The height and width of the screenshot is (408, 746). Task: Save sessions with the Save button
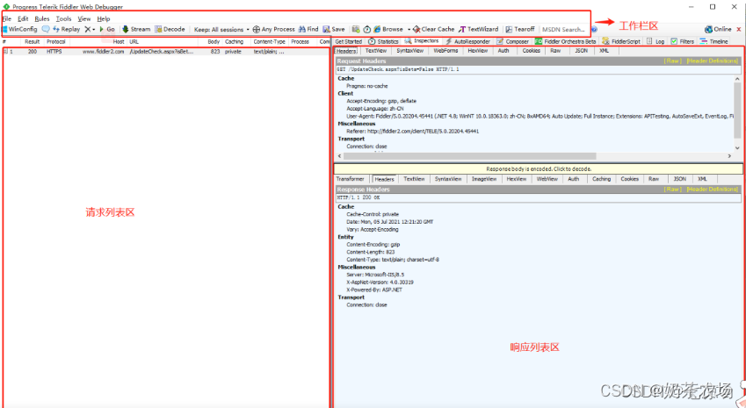(334, 29)
